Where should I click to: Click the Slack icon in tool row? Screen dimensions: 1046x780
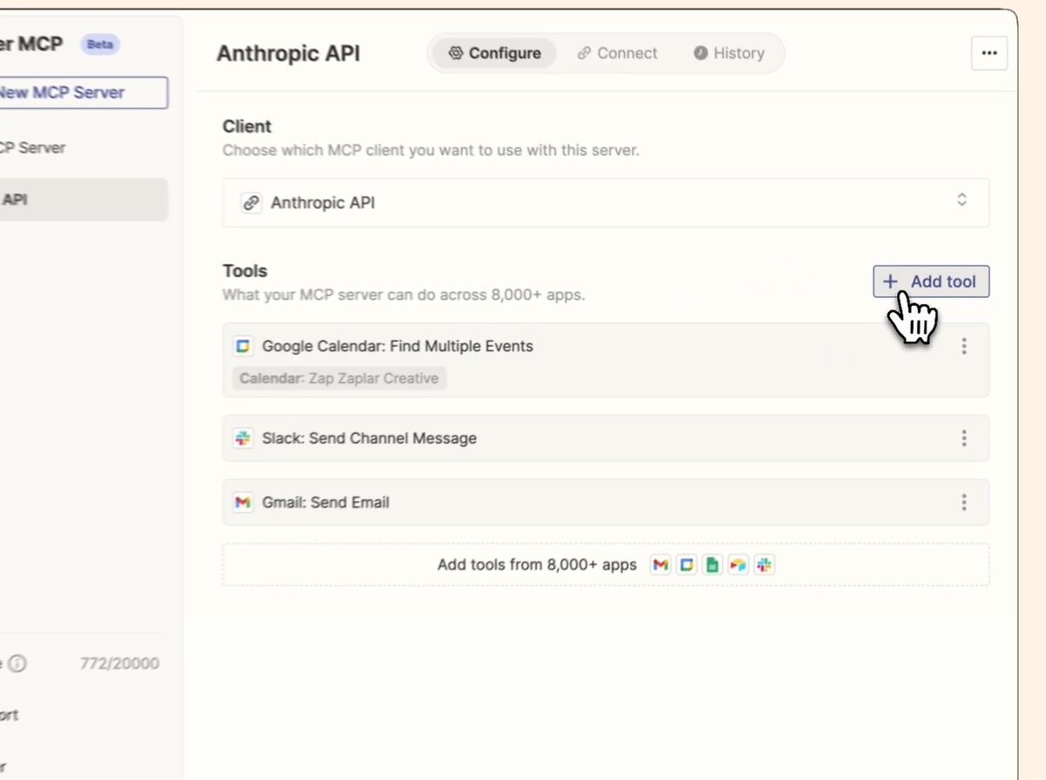coord(243,438)
